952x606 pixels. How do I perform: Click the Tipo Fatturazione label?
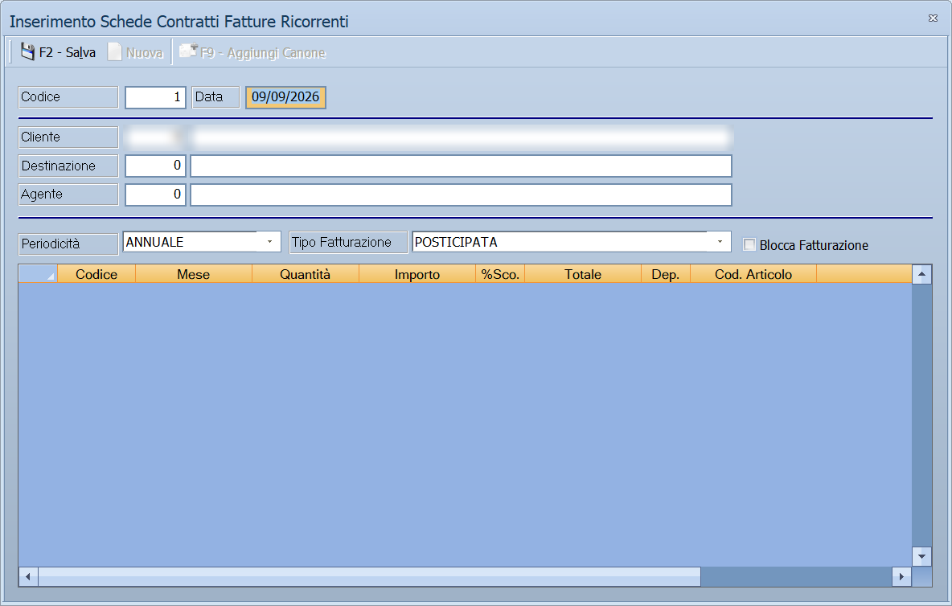348,242
